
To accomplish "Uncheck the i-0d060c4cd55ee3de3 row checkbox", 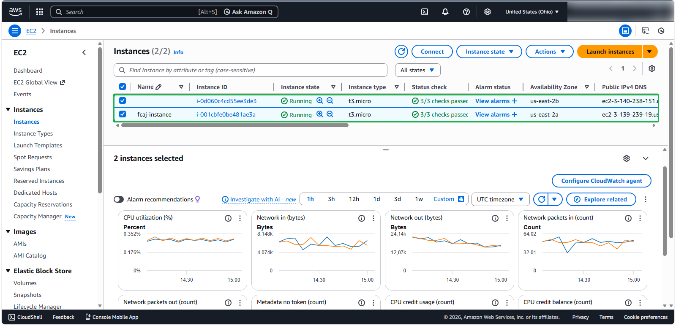I will [123, 101].
